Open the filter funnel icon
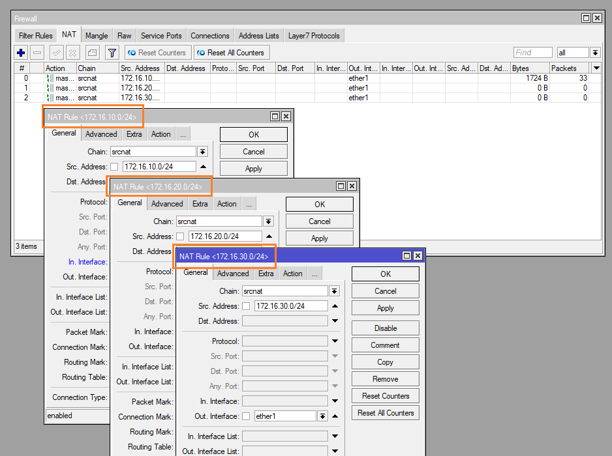Image resolution: width=612 pixels, height=456 pixels. pos(112,53)
